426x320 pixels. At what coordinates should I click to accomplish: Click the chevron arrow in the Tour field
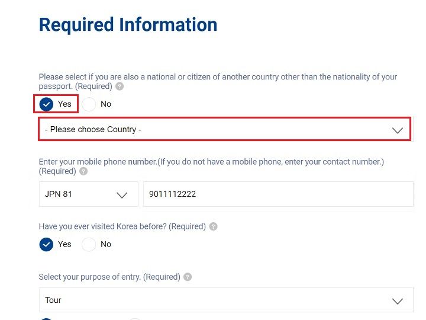click(398, 300)
